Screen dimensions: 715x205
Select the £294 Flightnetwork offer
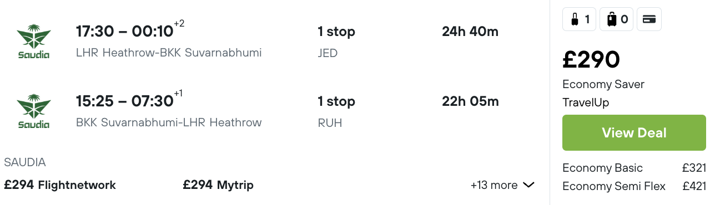[x=60, y=185]
